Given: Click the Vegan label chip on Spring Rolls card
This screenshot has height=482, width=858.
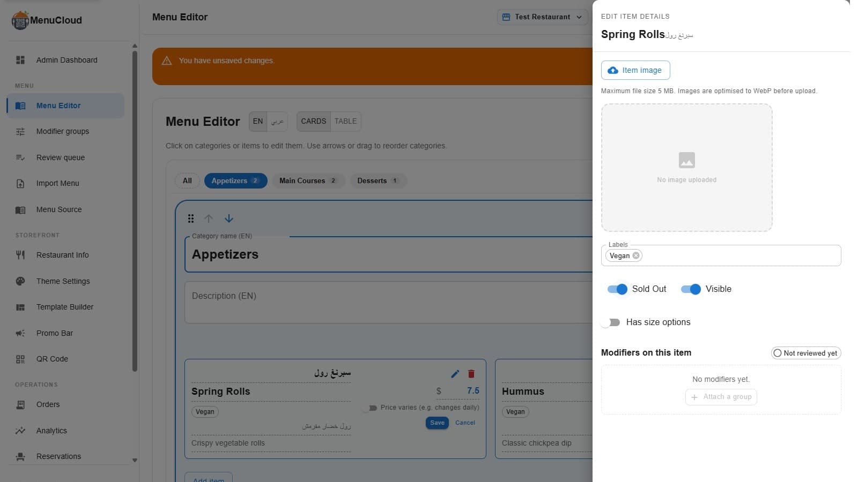Looking at the screenshot, I should (x=205, y=412).
